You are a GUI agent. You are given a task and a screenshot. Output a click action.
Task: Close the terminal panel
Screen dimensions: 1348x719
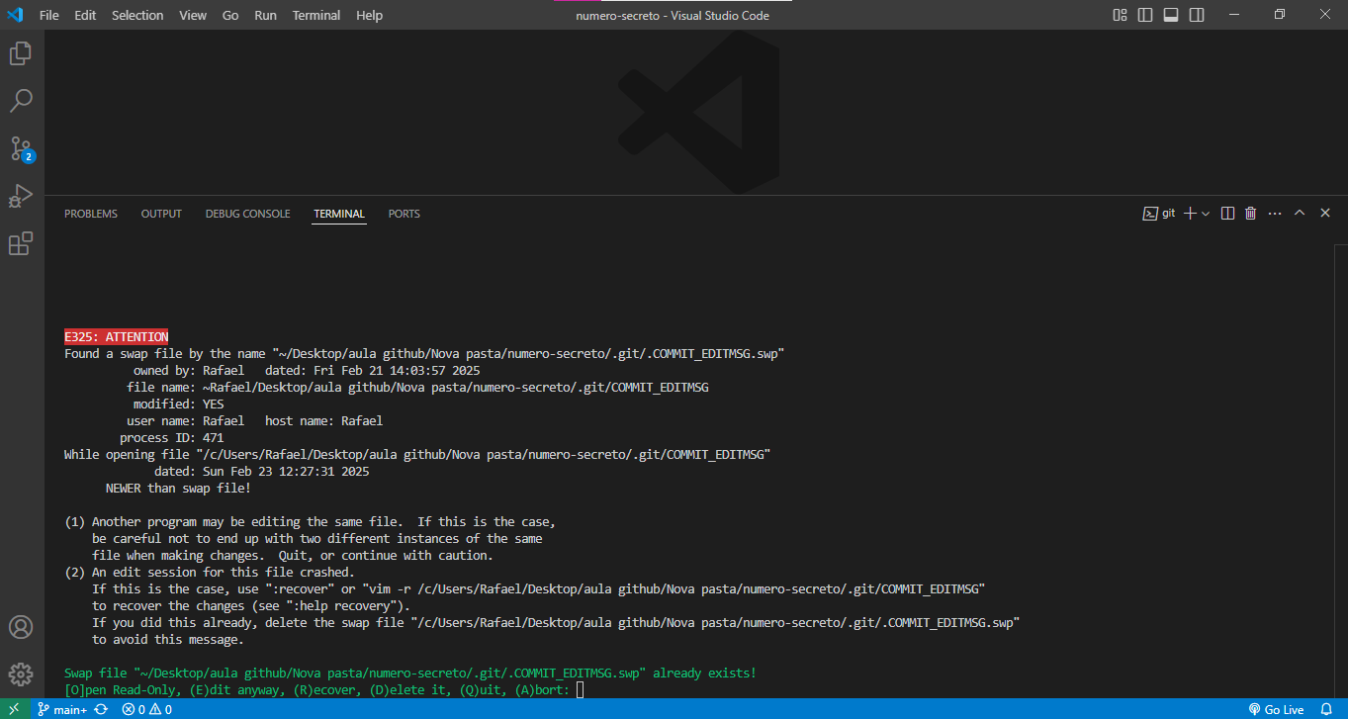point(1325,213)
